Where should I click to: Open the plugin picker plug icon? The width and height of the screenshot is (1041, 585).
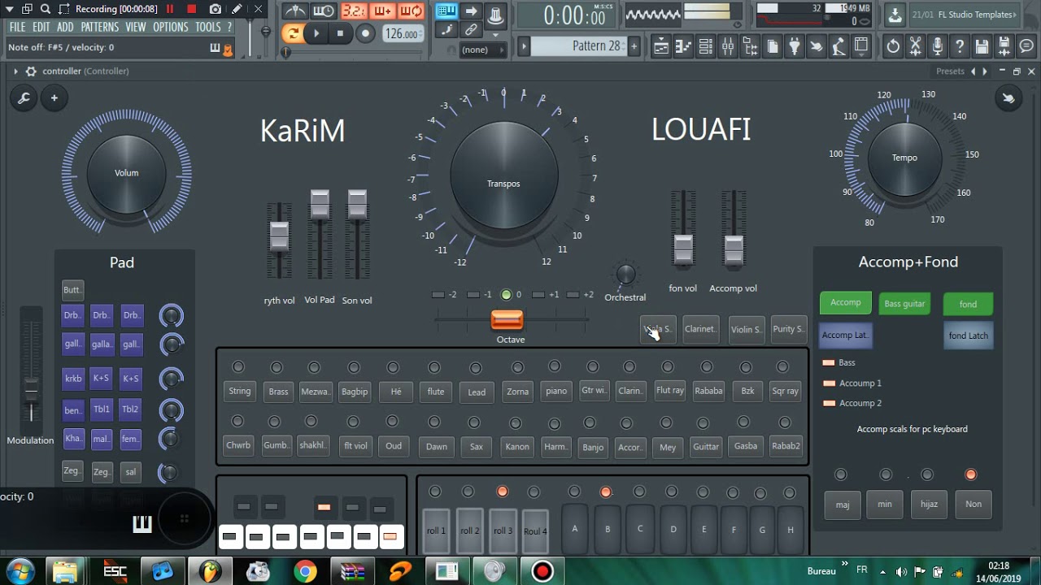point(794,46)
